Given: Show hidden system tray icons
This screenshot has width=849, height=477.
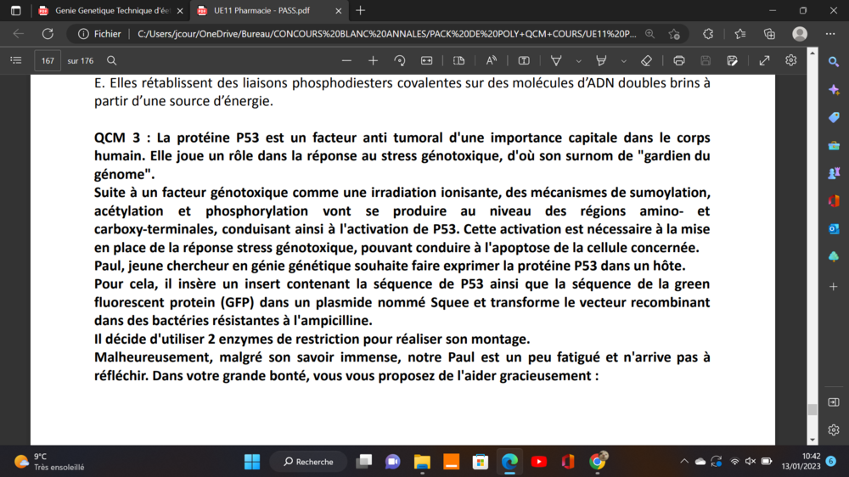Looking at the screenshot, I should coord(684,462).
